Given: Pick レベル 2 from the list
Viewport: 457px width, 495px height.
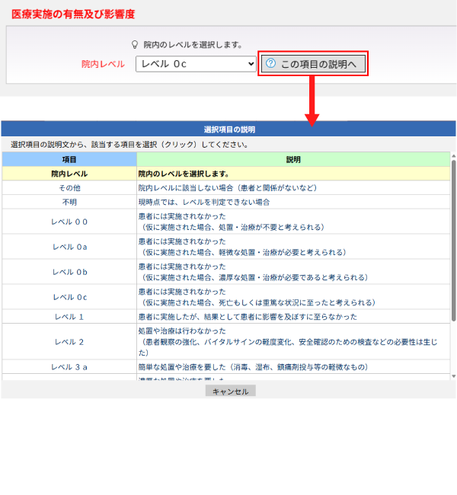Looking at the screenshot, I should click(69, 342).
